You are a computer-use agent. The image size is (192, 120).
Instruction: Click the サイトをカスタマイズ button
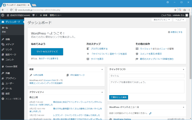click(x=47, y=52)
